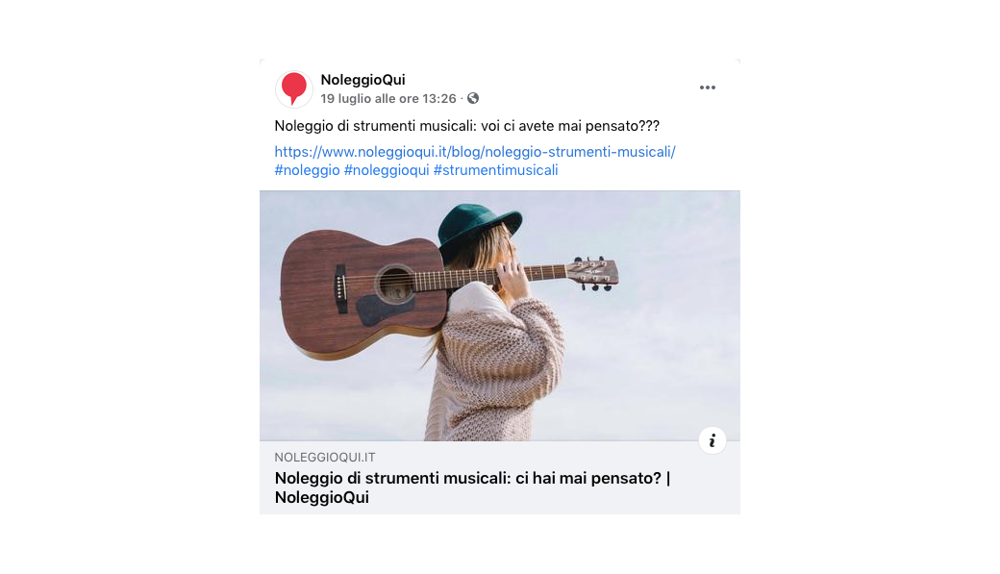Click the guitar sound hole in the photo

(395, 285)
